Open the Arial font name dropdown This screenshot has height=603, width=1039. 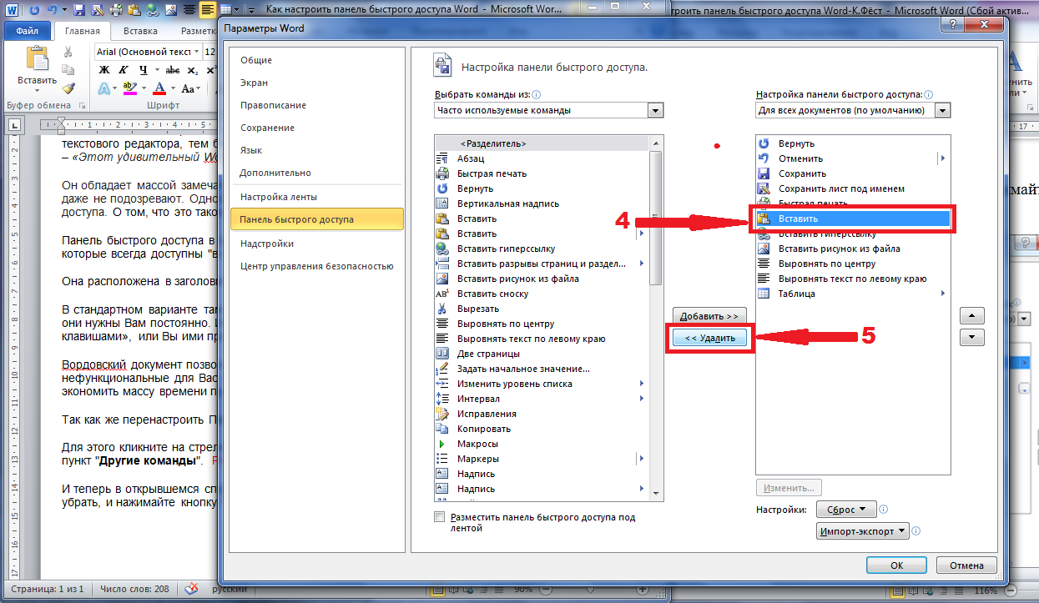(196, 52)
